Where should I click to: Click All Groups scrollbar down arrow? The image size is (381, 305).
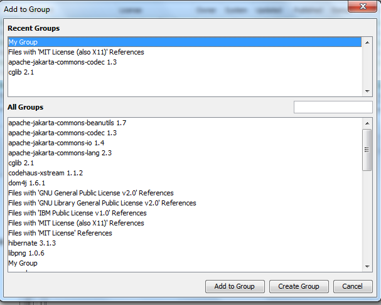pos(367,267)
